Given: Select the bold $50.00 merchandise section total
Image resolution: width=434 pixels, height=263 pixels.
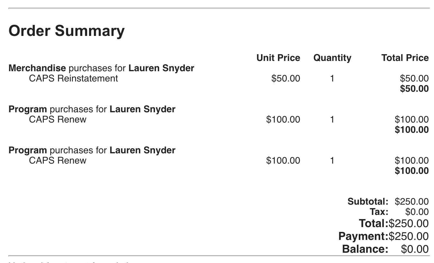Looking at the screenshot, I should [x=414, y=89].
